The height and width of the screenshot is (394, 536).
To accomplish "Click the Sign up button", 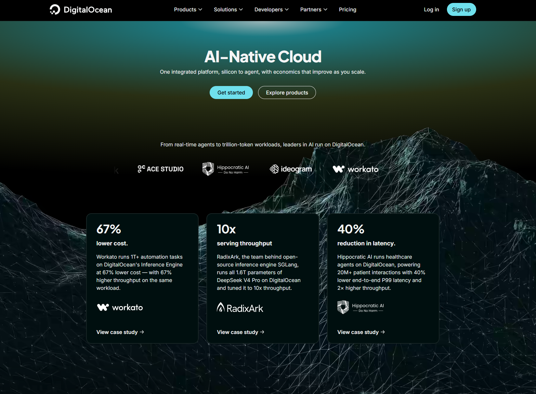I will point(461,9).
